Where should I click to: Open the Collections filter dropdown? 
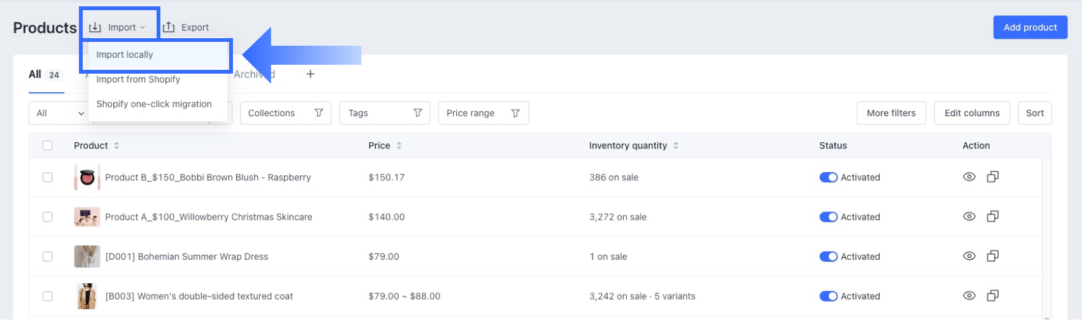tap(285, 113)
